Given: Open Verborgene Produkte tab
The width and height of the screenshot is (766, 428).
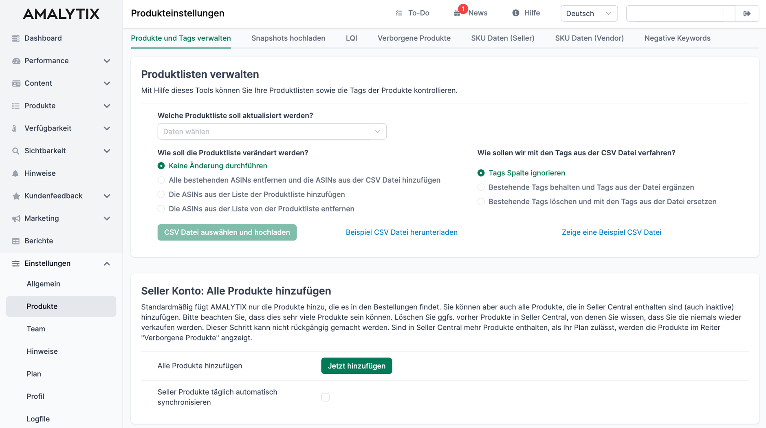Looking at the screenshot, I should pyautogui.click(x=414, y=38).
